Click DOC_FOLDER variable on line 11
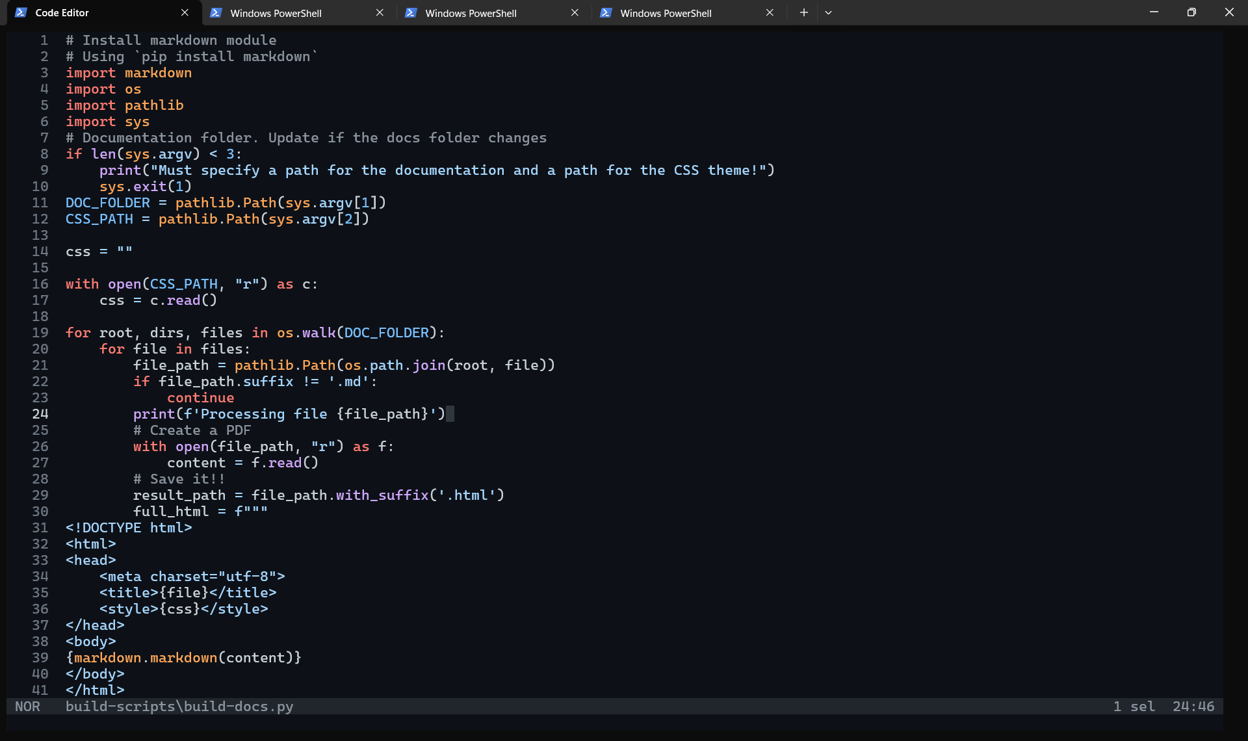Viewport: 1248px width, 741px height. (x=107, y=203)
